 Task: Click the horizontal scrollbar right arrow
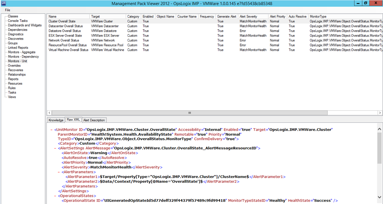pyautogui.click(x=380, y=113)
